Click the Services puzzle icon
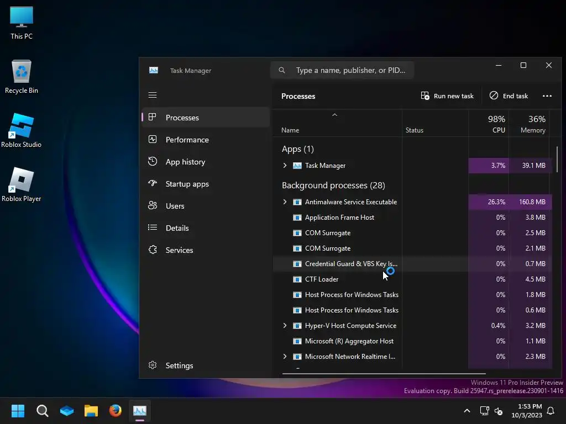 [153, 250]
